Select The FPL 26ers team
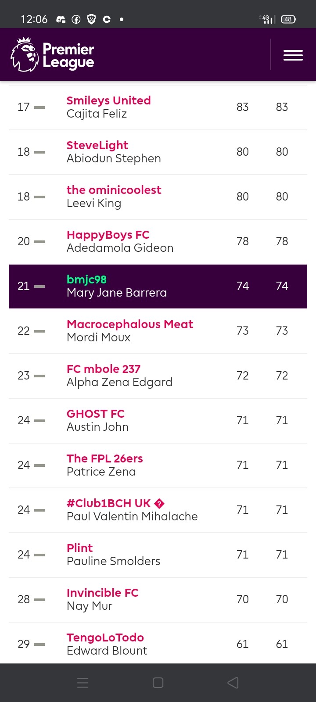 tap(105, 458)
